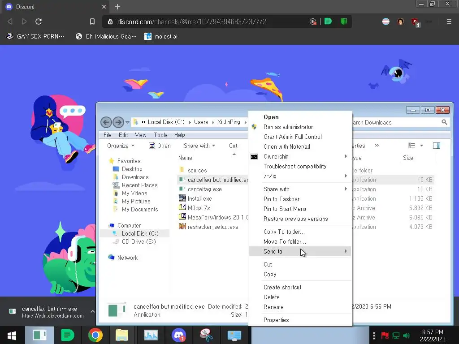The image size is (459, 344).
Task: Select Run as administrator
Action: click(x=300, y=127)
